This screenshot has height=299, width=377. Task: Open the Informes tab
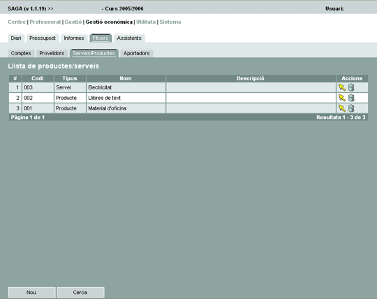[74, 38]
